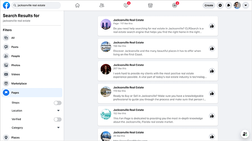Open page title above '119 like this'
This screenshot has width=252, height=141.
click(x=129, y=88)
